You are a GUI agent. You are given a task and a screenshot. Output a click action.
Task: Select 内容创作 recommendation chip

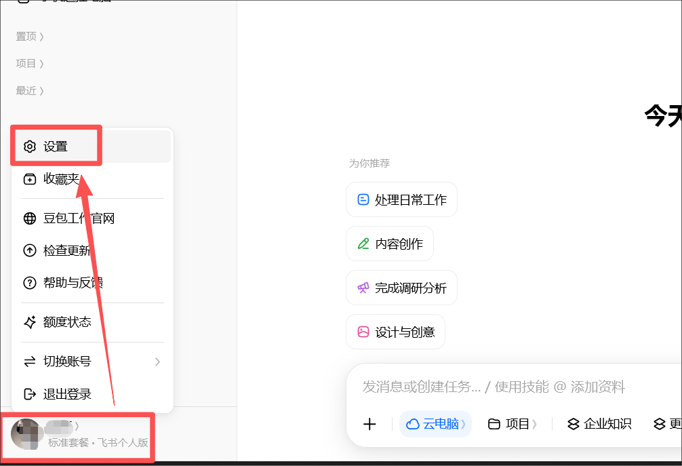point(390,244)
